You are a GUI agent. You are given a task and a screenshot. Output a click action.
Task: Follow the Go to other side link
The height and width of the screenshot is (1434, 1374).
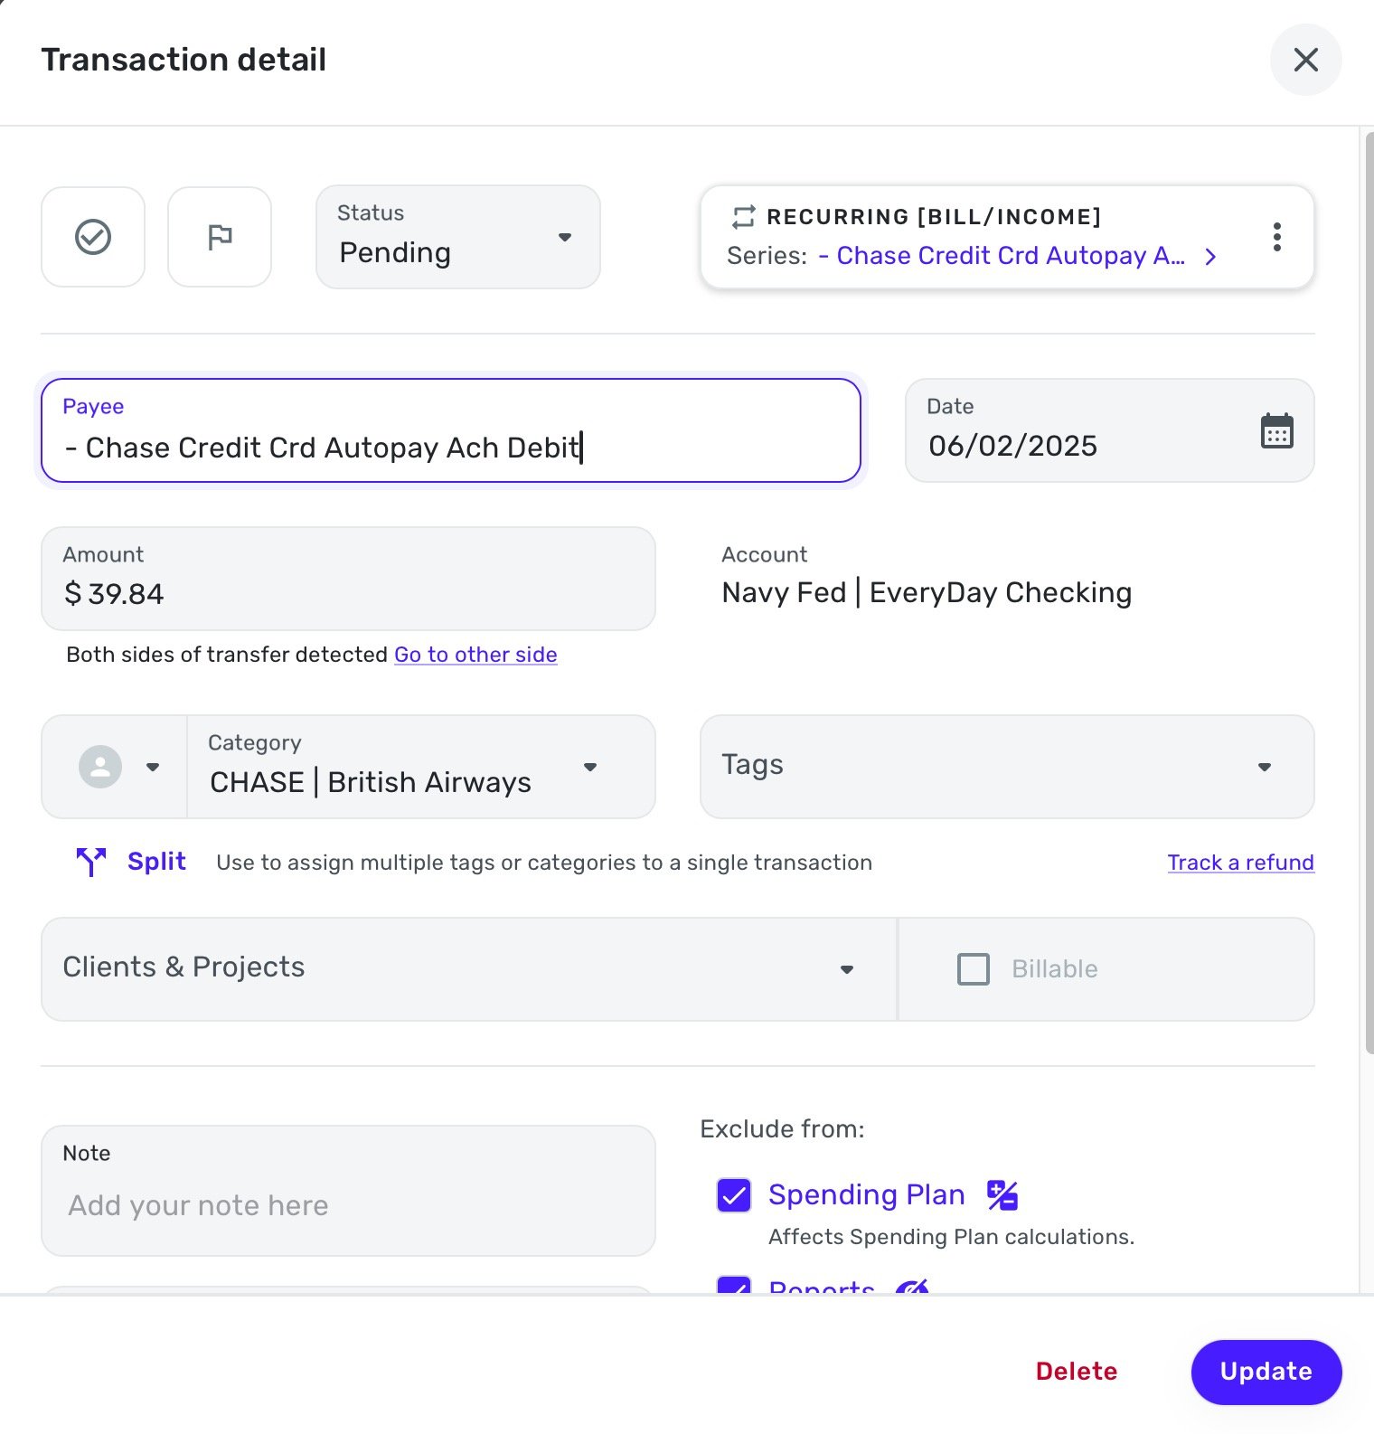click(475, 655)
